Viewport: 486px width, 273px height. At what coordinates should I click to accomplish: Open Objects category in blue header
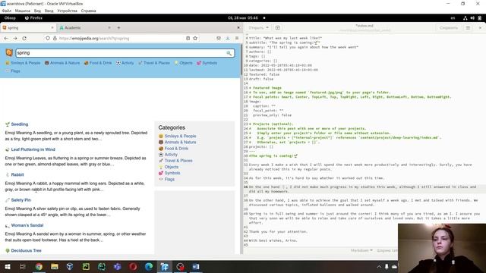tap(183, 63)
